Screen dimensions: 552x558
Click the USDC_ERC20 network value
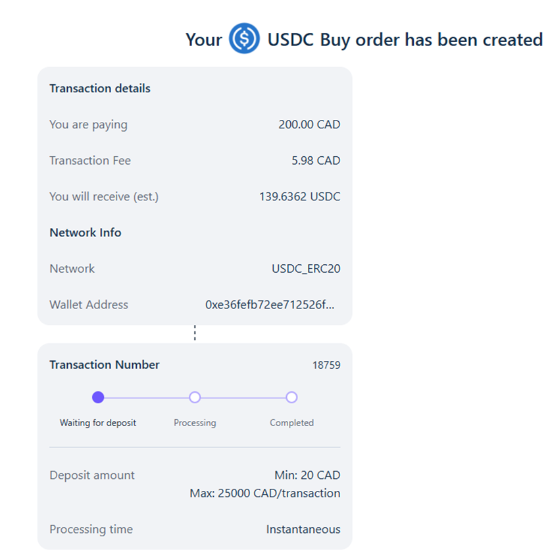click(x=306, y=269)
